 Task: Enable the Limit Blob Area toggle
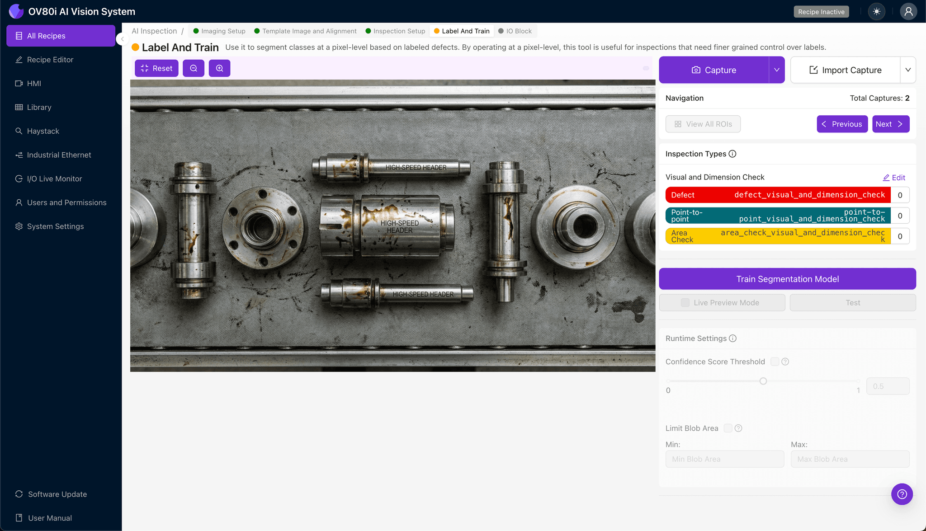tap(728, 428)
